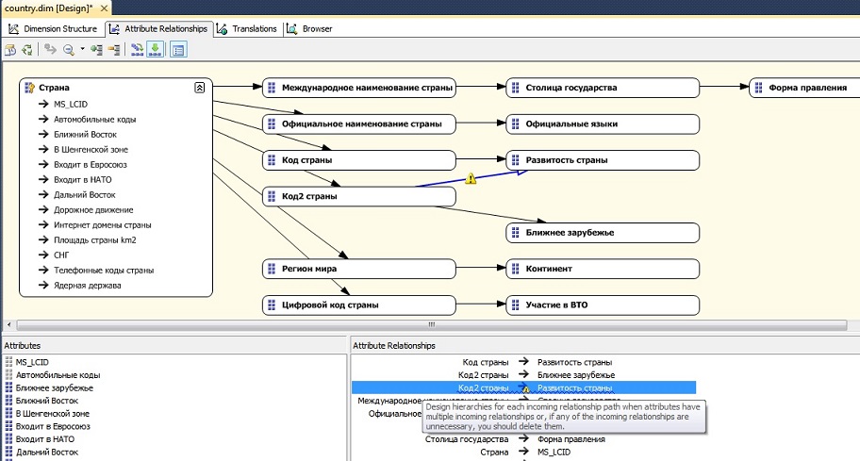Click the Развитость страны diagram node icon
Screen dimensions: 860x461
(515, 160)
